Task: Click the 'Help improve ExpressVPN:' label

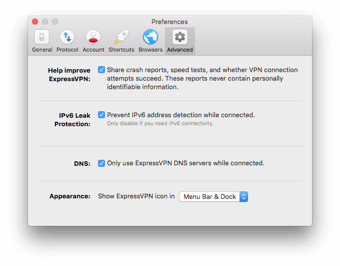Action: point(69,75)
